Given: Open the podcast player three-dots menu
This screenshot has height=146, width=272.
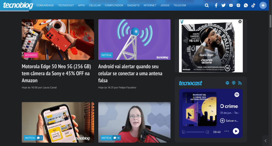Looking at the screenshot, I should pos(226,131).
